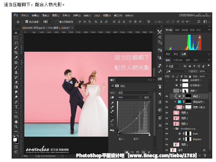The height and width of the screenshot is (162, 216).
Task: Choose the pencil draw-curve tool
Action: point(112,121)
